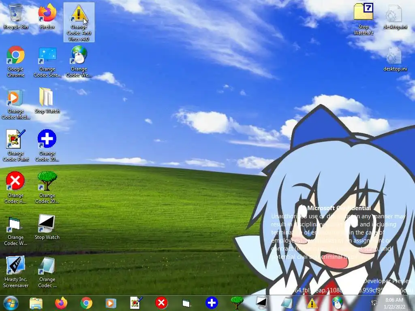Select Orange Codec Paint desktop shortcut
This screenshot has height=311, width=415.
(x=16, y=146)
